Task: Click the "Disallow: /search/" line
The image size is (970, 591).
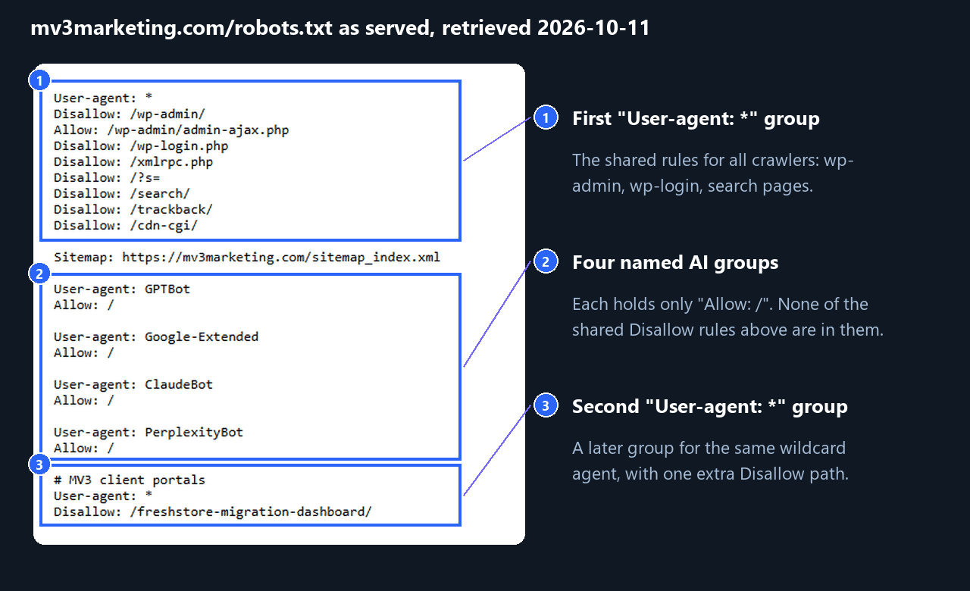Action: (x=122, y=193)
